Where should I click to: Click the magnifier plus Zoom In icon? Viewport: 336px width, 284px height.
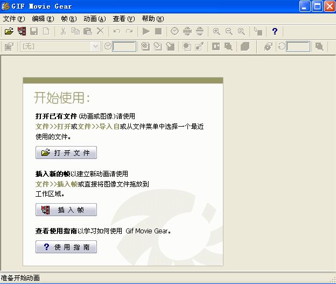coord(216,31)
